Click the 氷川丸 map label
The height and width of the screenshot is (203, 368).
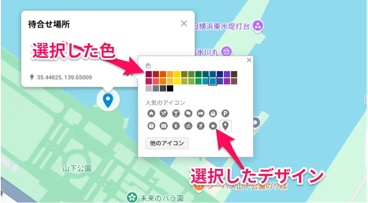pos(206,52)
